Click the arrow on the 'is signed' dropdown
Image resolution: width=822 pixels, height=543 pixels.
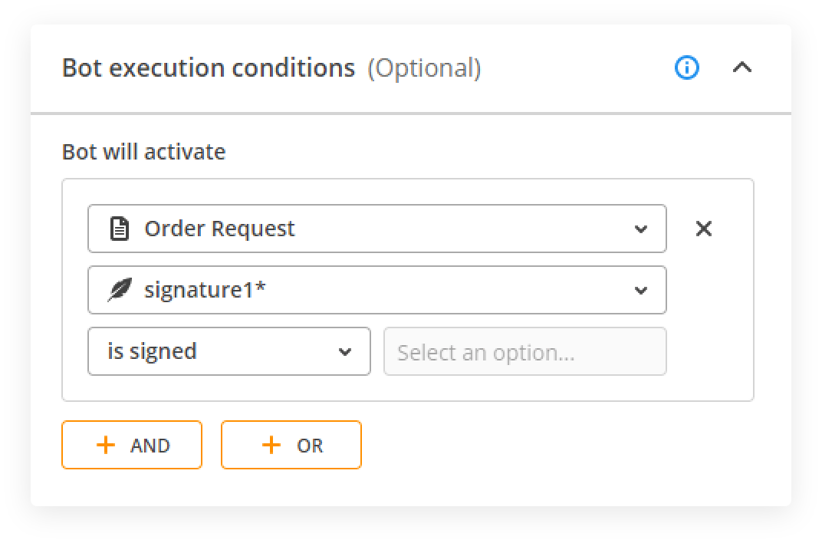[x=345, y=352]
